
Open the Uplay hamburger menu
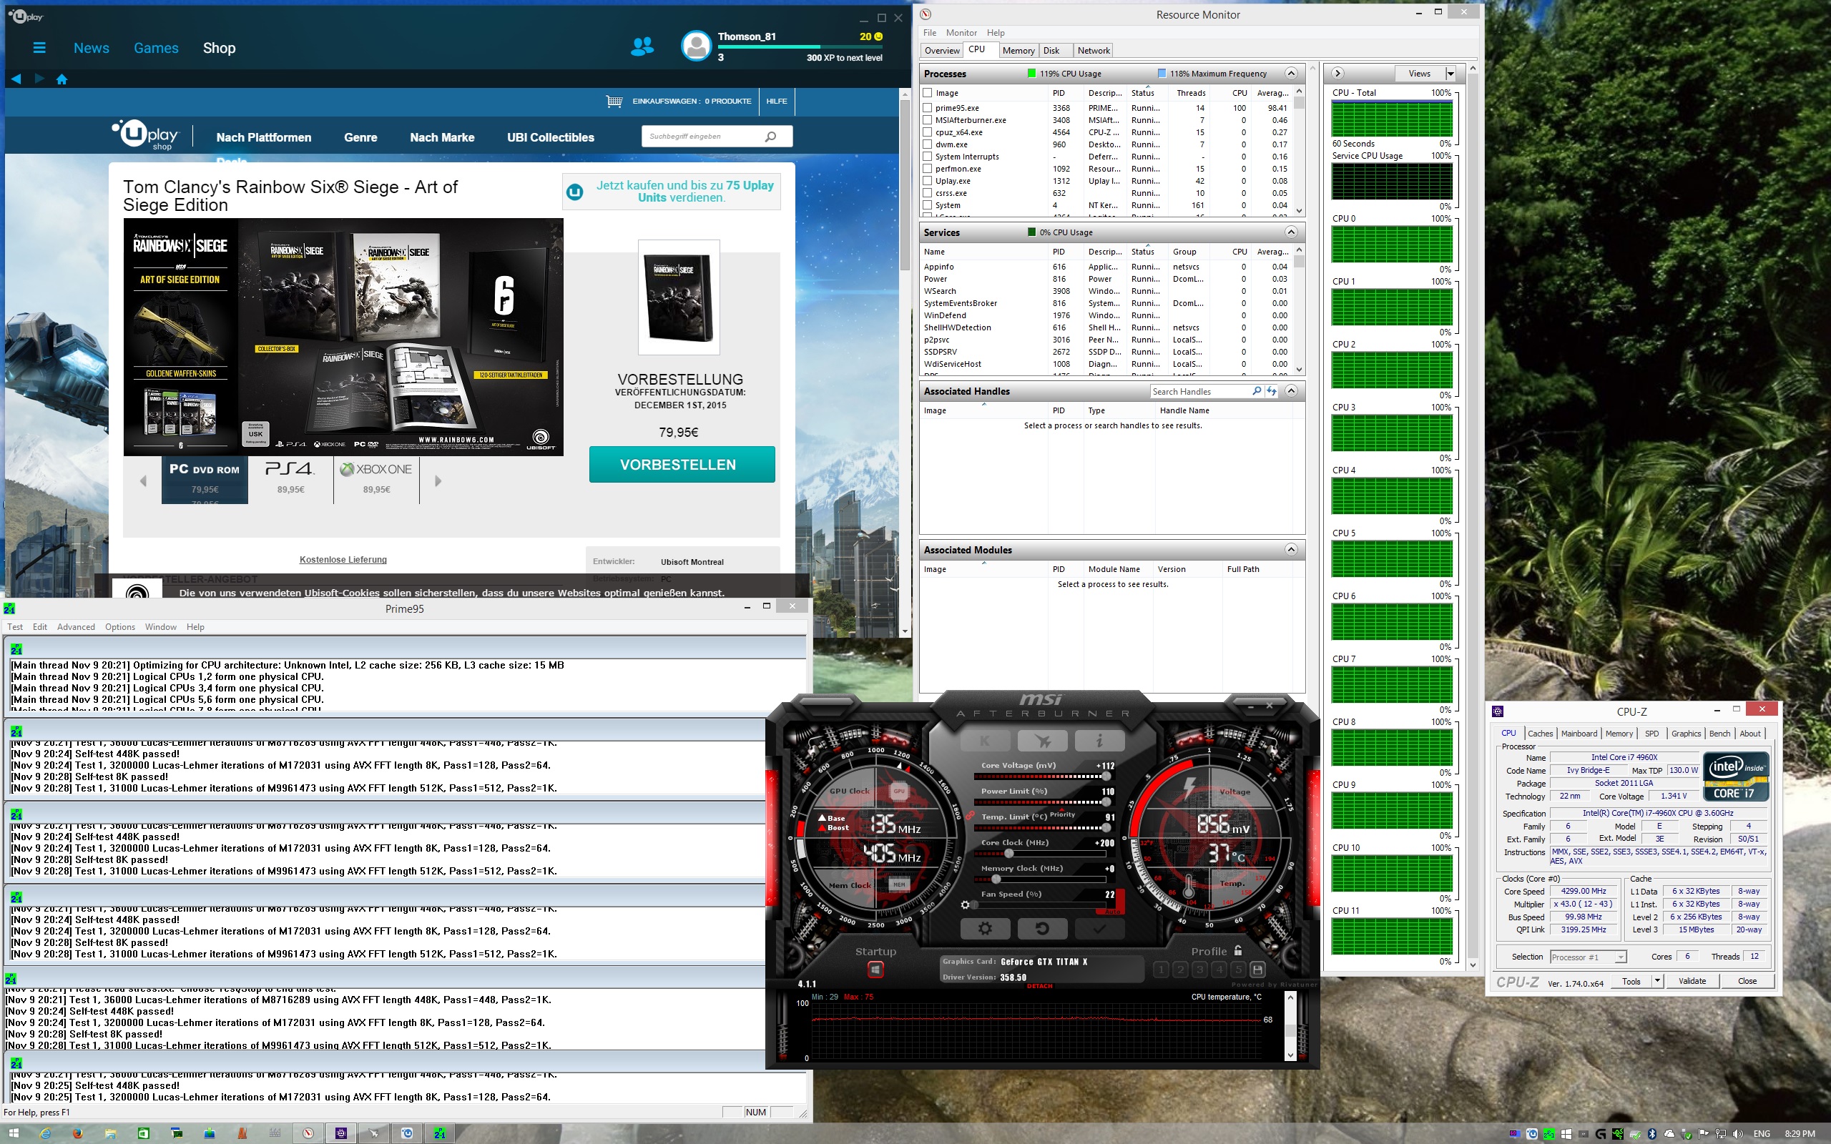pos(39,48)
